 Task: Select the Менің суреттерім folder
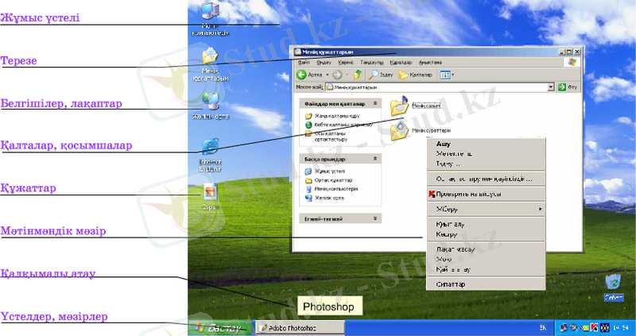[400, 128]
